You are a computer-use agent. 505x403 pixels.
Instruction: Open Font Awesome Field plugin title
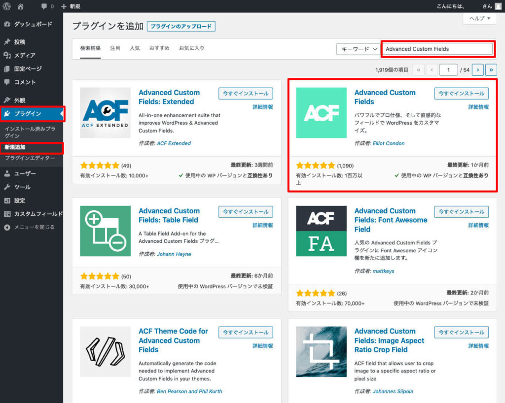point(391,220)
